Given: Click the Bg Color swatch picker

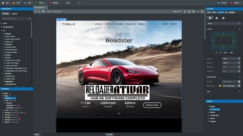Looking at the screenshot, I should [239, 82].
